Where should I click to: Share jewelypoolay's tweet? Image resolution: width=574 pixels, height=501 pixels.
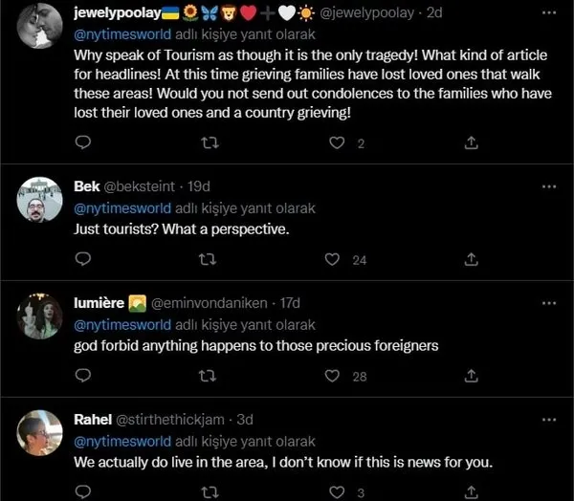coord(471,142)
